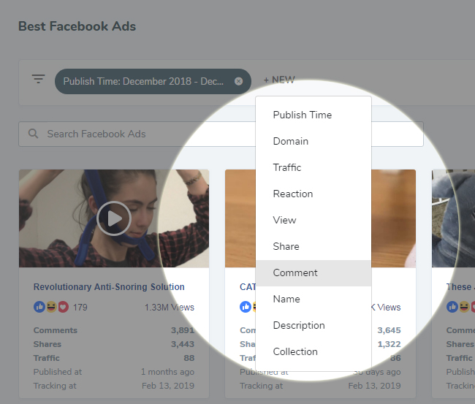Click the 3,891 comments value

click(183, 330)
